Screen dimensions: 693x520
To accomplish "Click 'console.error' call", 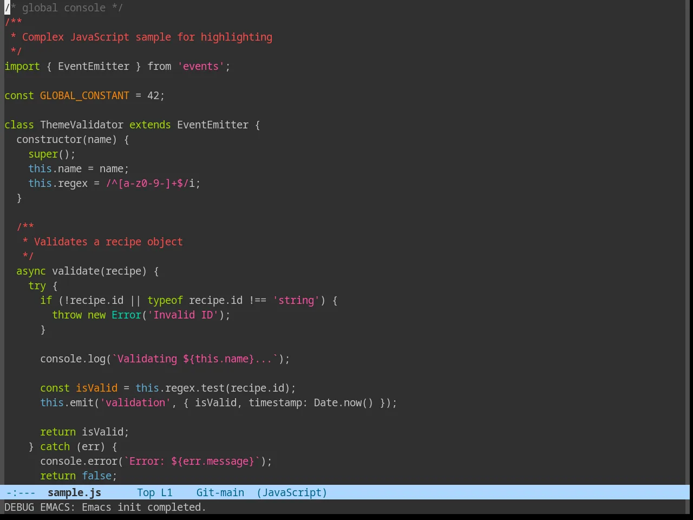I will pos(79,461).
